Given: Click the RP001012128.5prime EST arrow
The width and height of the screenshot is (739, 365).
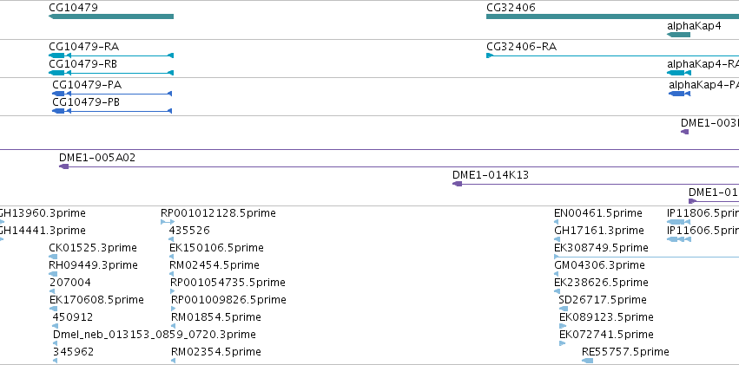Looking at the screenshot, I should pyautogui.click(x=168, y=222).
